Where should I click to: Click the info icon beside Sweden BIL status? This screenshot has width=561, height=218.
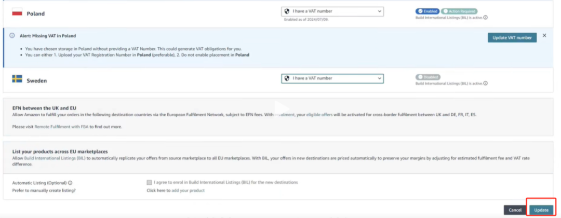[x=486, y=83]
